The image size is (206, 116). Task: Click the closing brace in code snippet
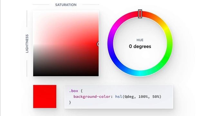tap(70, 102)
